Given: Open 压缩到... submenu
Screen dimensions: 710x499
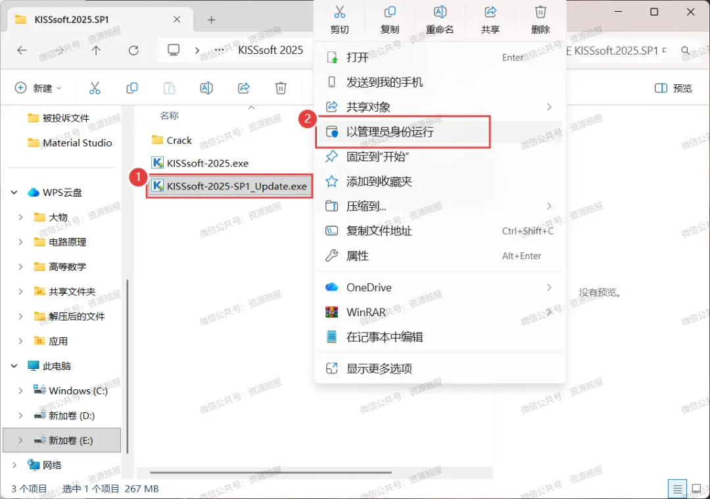Looking at the screenshot, I should click(440, 206).
